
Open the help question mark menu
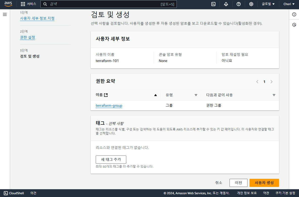click(239, 4)
